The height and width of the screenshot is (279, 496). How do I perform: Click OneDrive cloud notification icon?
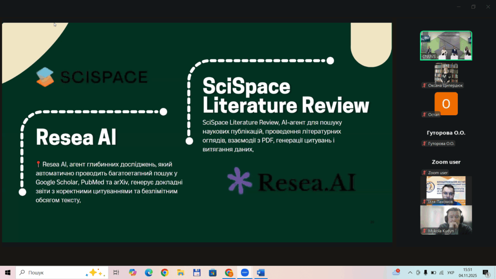point(396,272)
